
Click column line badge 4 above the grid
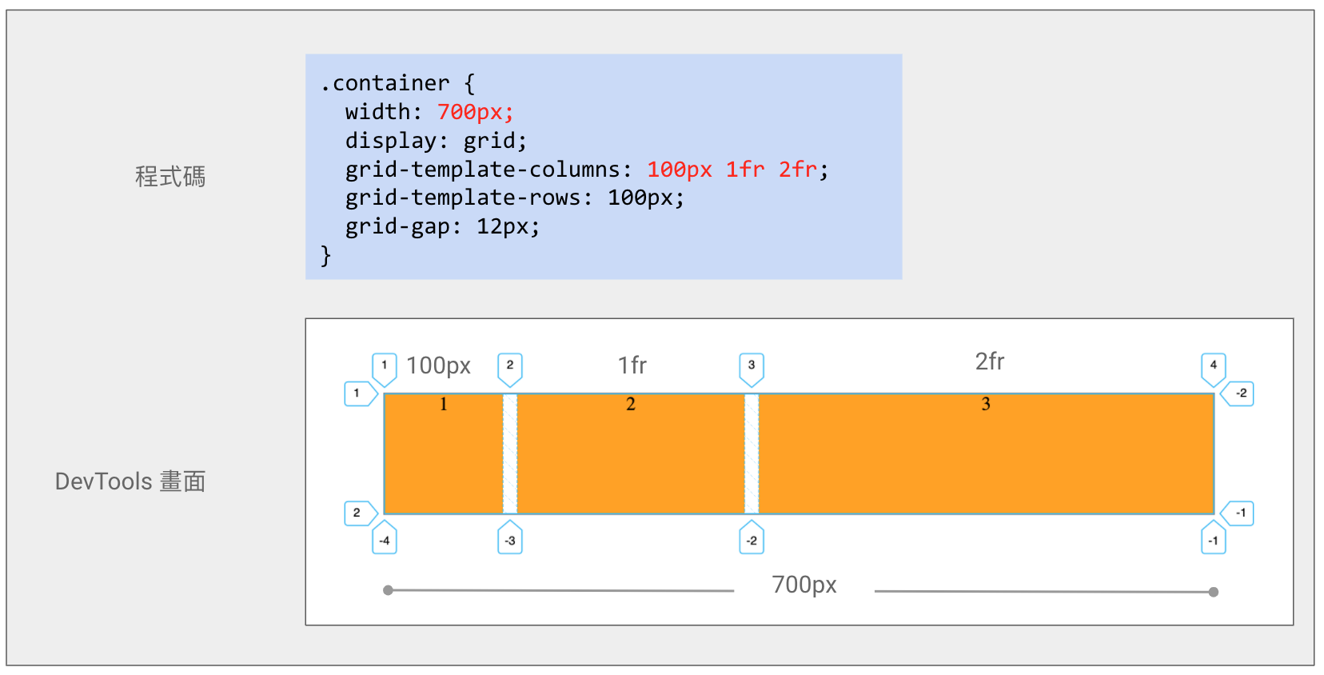tap(1213, 366)
